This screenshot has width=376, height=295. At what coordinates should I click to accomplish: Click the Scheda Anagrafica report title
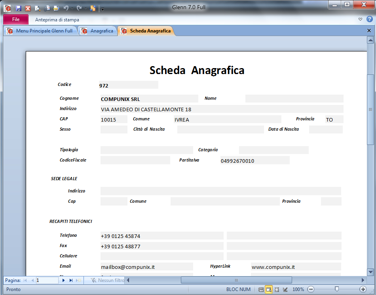[197, 70]
